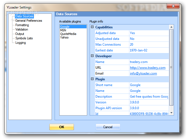Open Validation settings page
This screenshot has height=140, width=187.
[x=22, y=29]
